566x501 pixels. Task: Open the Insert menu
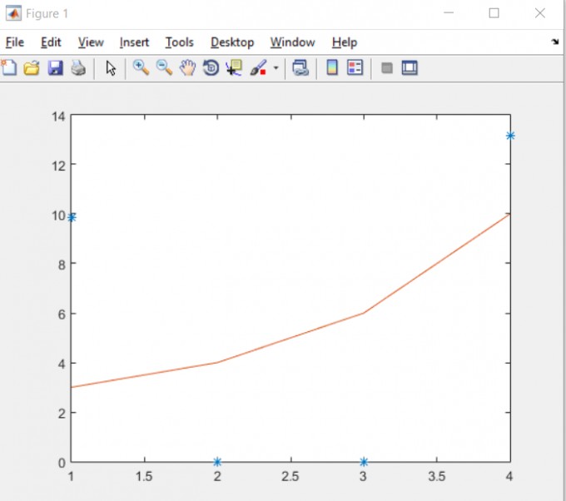click(134, 42)
